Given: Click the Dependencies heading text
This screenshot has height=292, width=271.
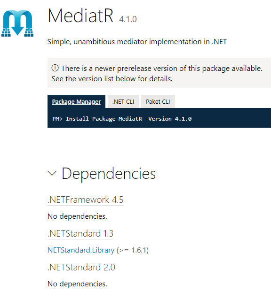Looking at the screenshot, I should pos(109,173).
